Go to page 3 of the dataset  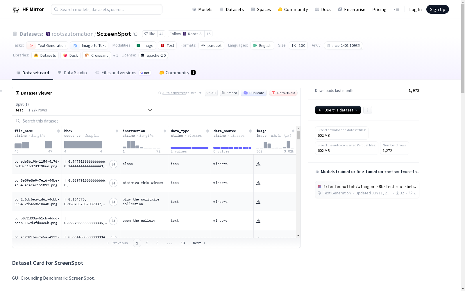pos(157,243)
